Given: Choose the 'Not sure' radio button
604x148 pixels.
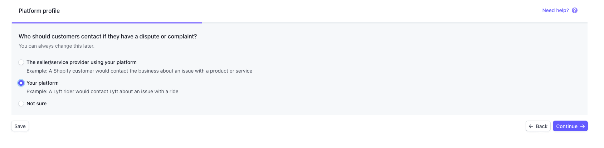Looking at the screenshot, I should pos(21,104).
